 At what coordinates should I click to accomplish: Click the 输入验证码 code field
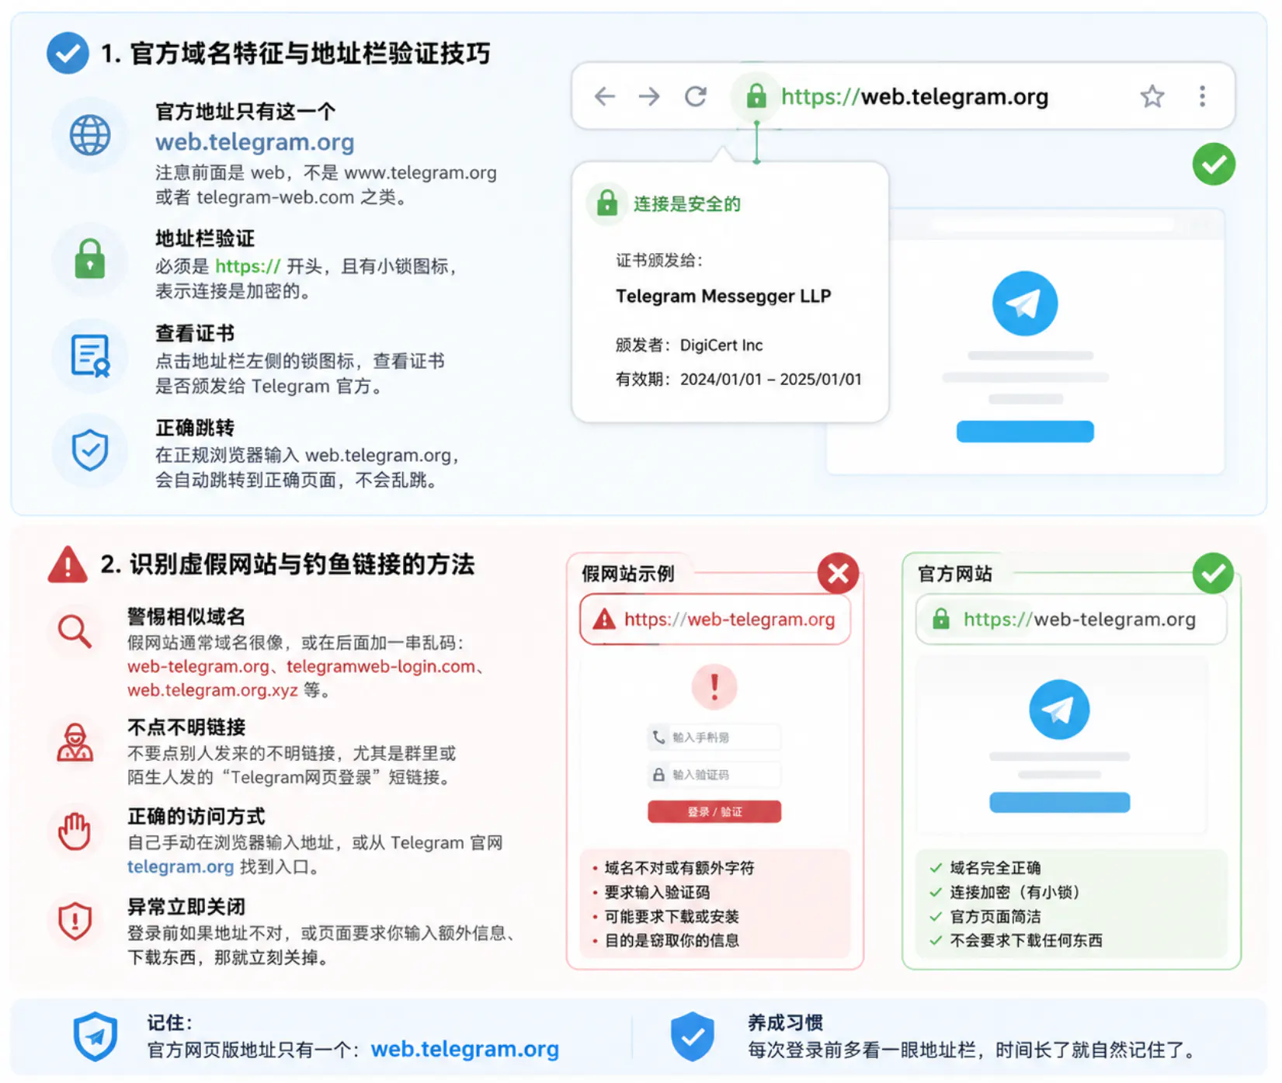(x=714, y=775)
